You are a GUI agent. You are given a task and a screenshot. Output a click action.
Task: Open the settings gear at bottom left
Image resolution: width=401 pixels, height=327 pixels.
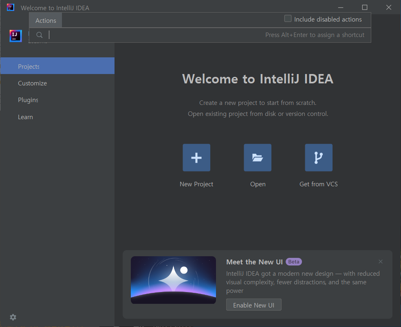(x=13, y=317)
